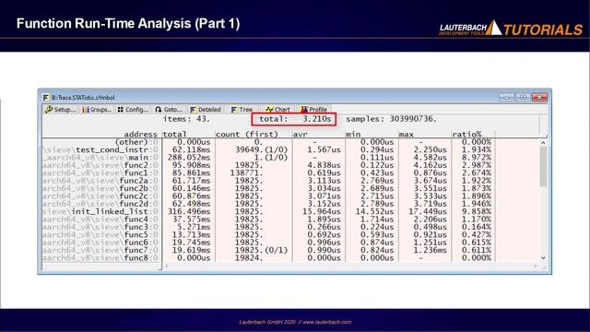The width and height of the screenshot is (590, 332).
Task: Select the func2b row
Action: [267, 188]
